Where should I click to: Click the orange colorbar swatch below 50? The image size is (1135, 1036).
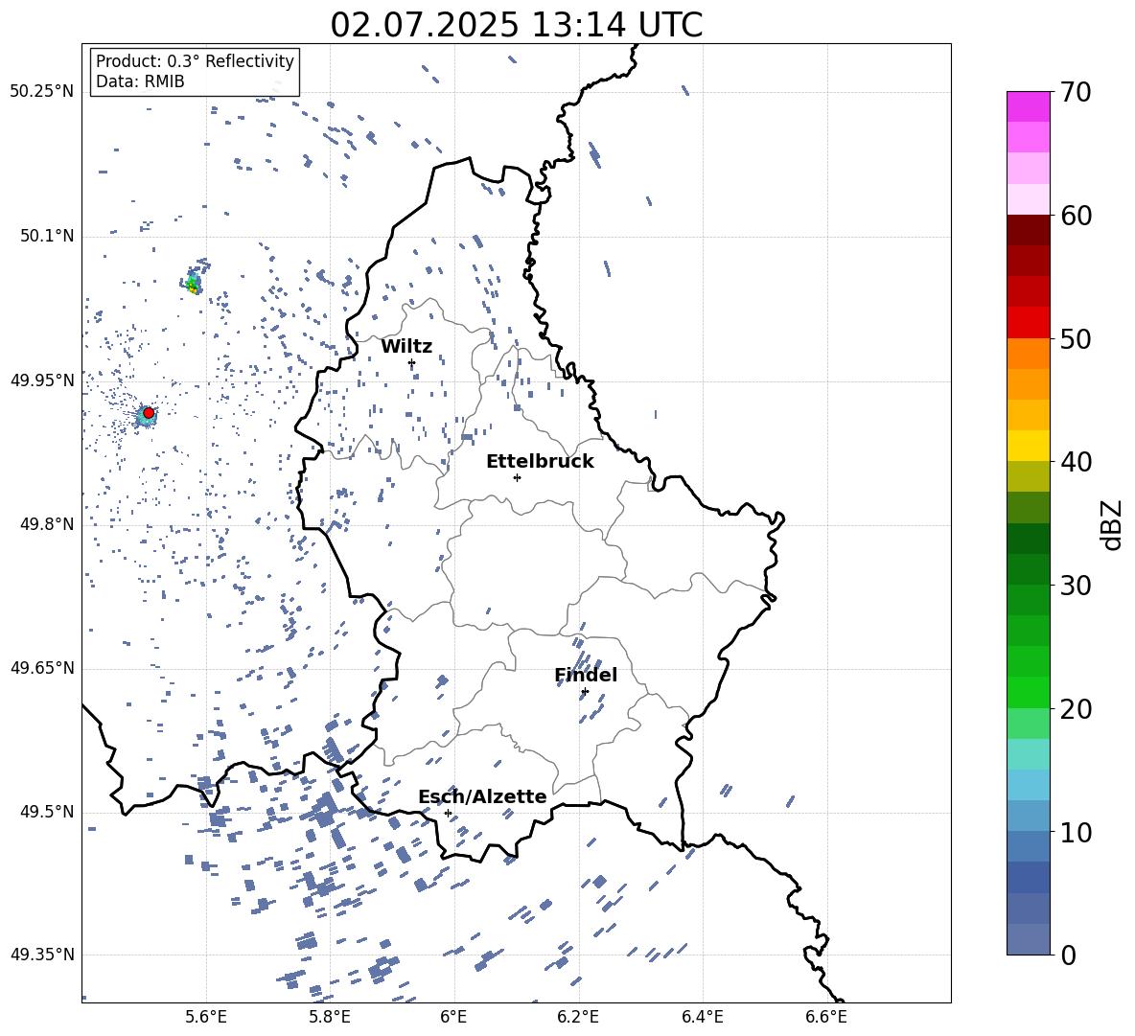pyautogui.click(x=1028, y=354)
